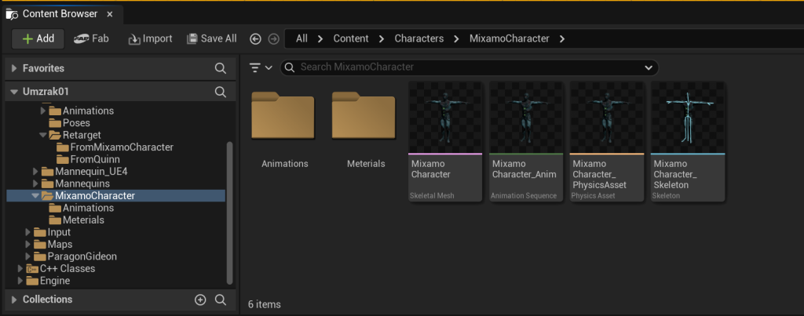Viewport: 804px width, 316px height.
Task: Select FromQuinn folder in tree
Action: (x=88, y=159)
